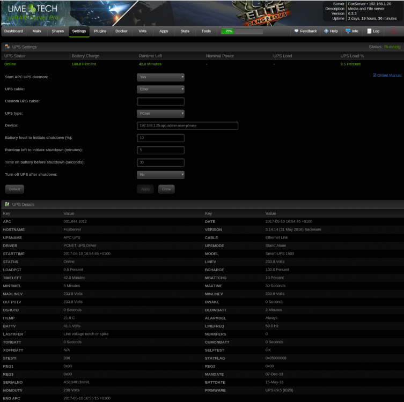
Task: Click the Custom UPS cable field
Action: [x=160, y=101]
